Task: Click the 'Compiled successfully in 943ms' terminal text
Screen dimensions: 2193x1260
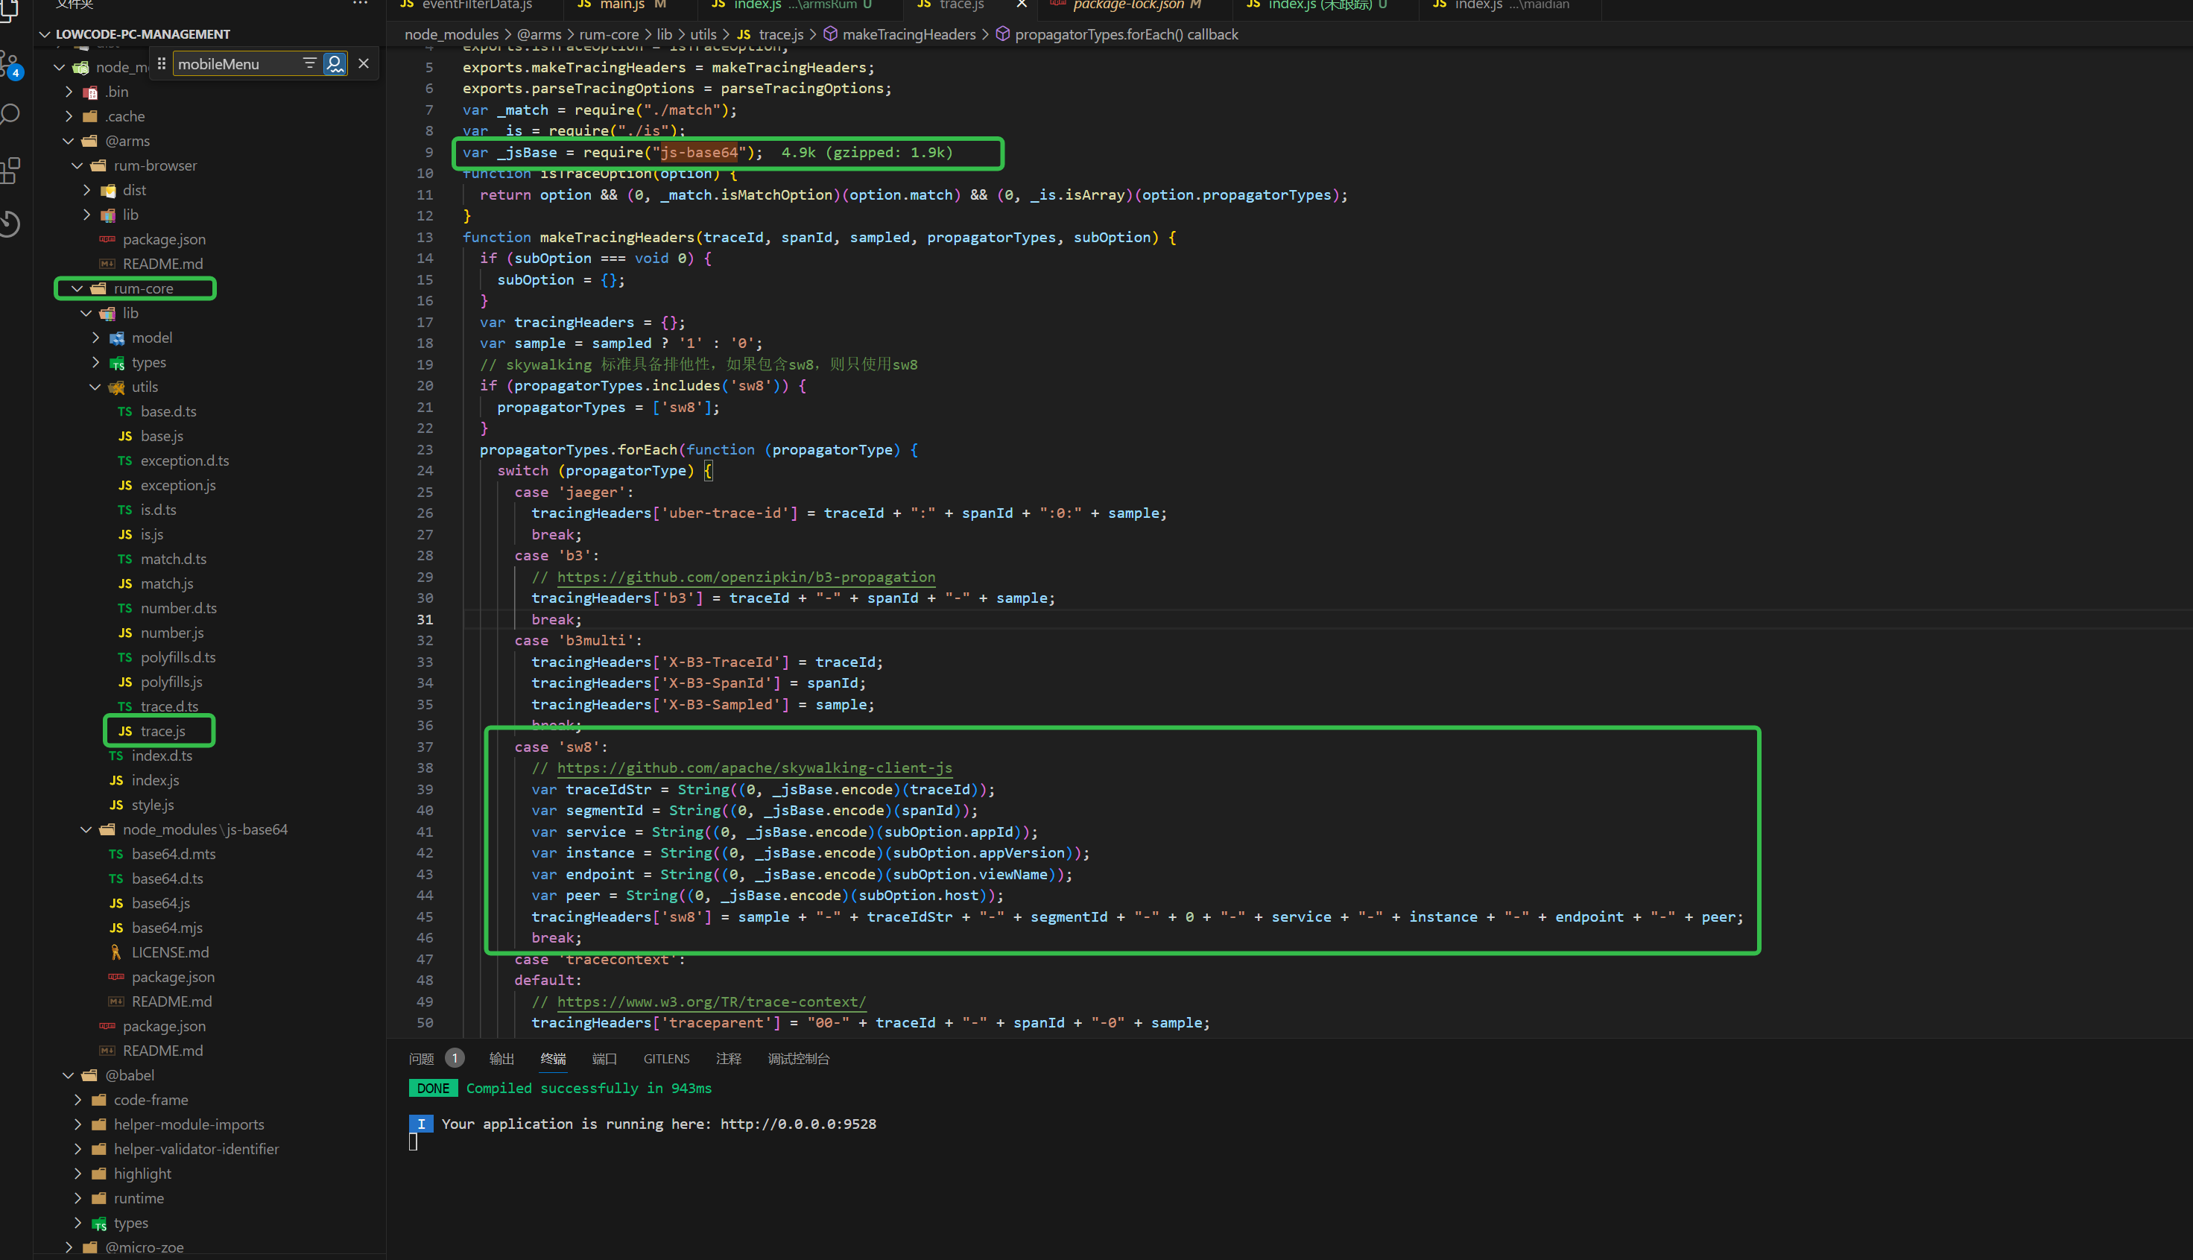Action: 589,1088
